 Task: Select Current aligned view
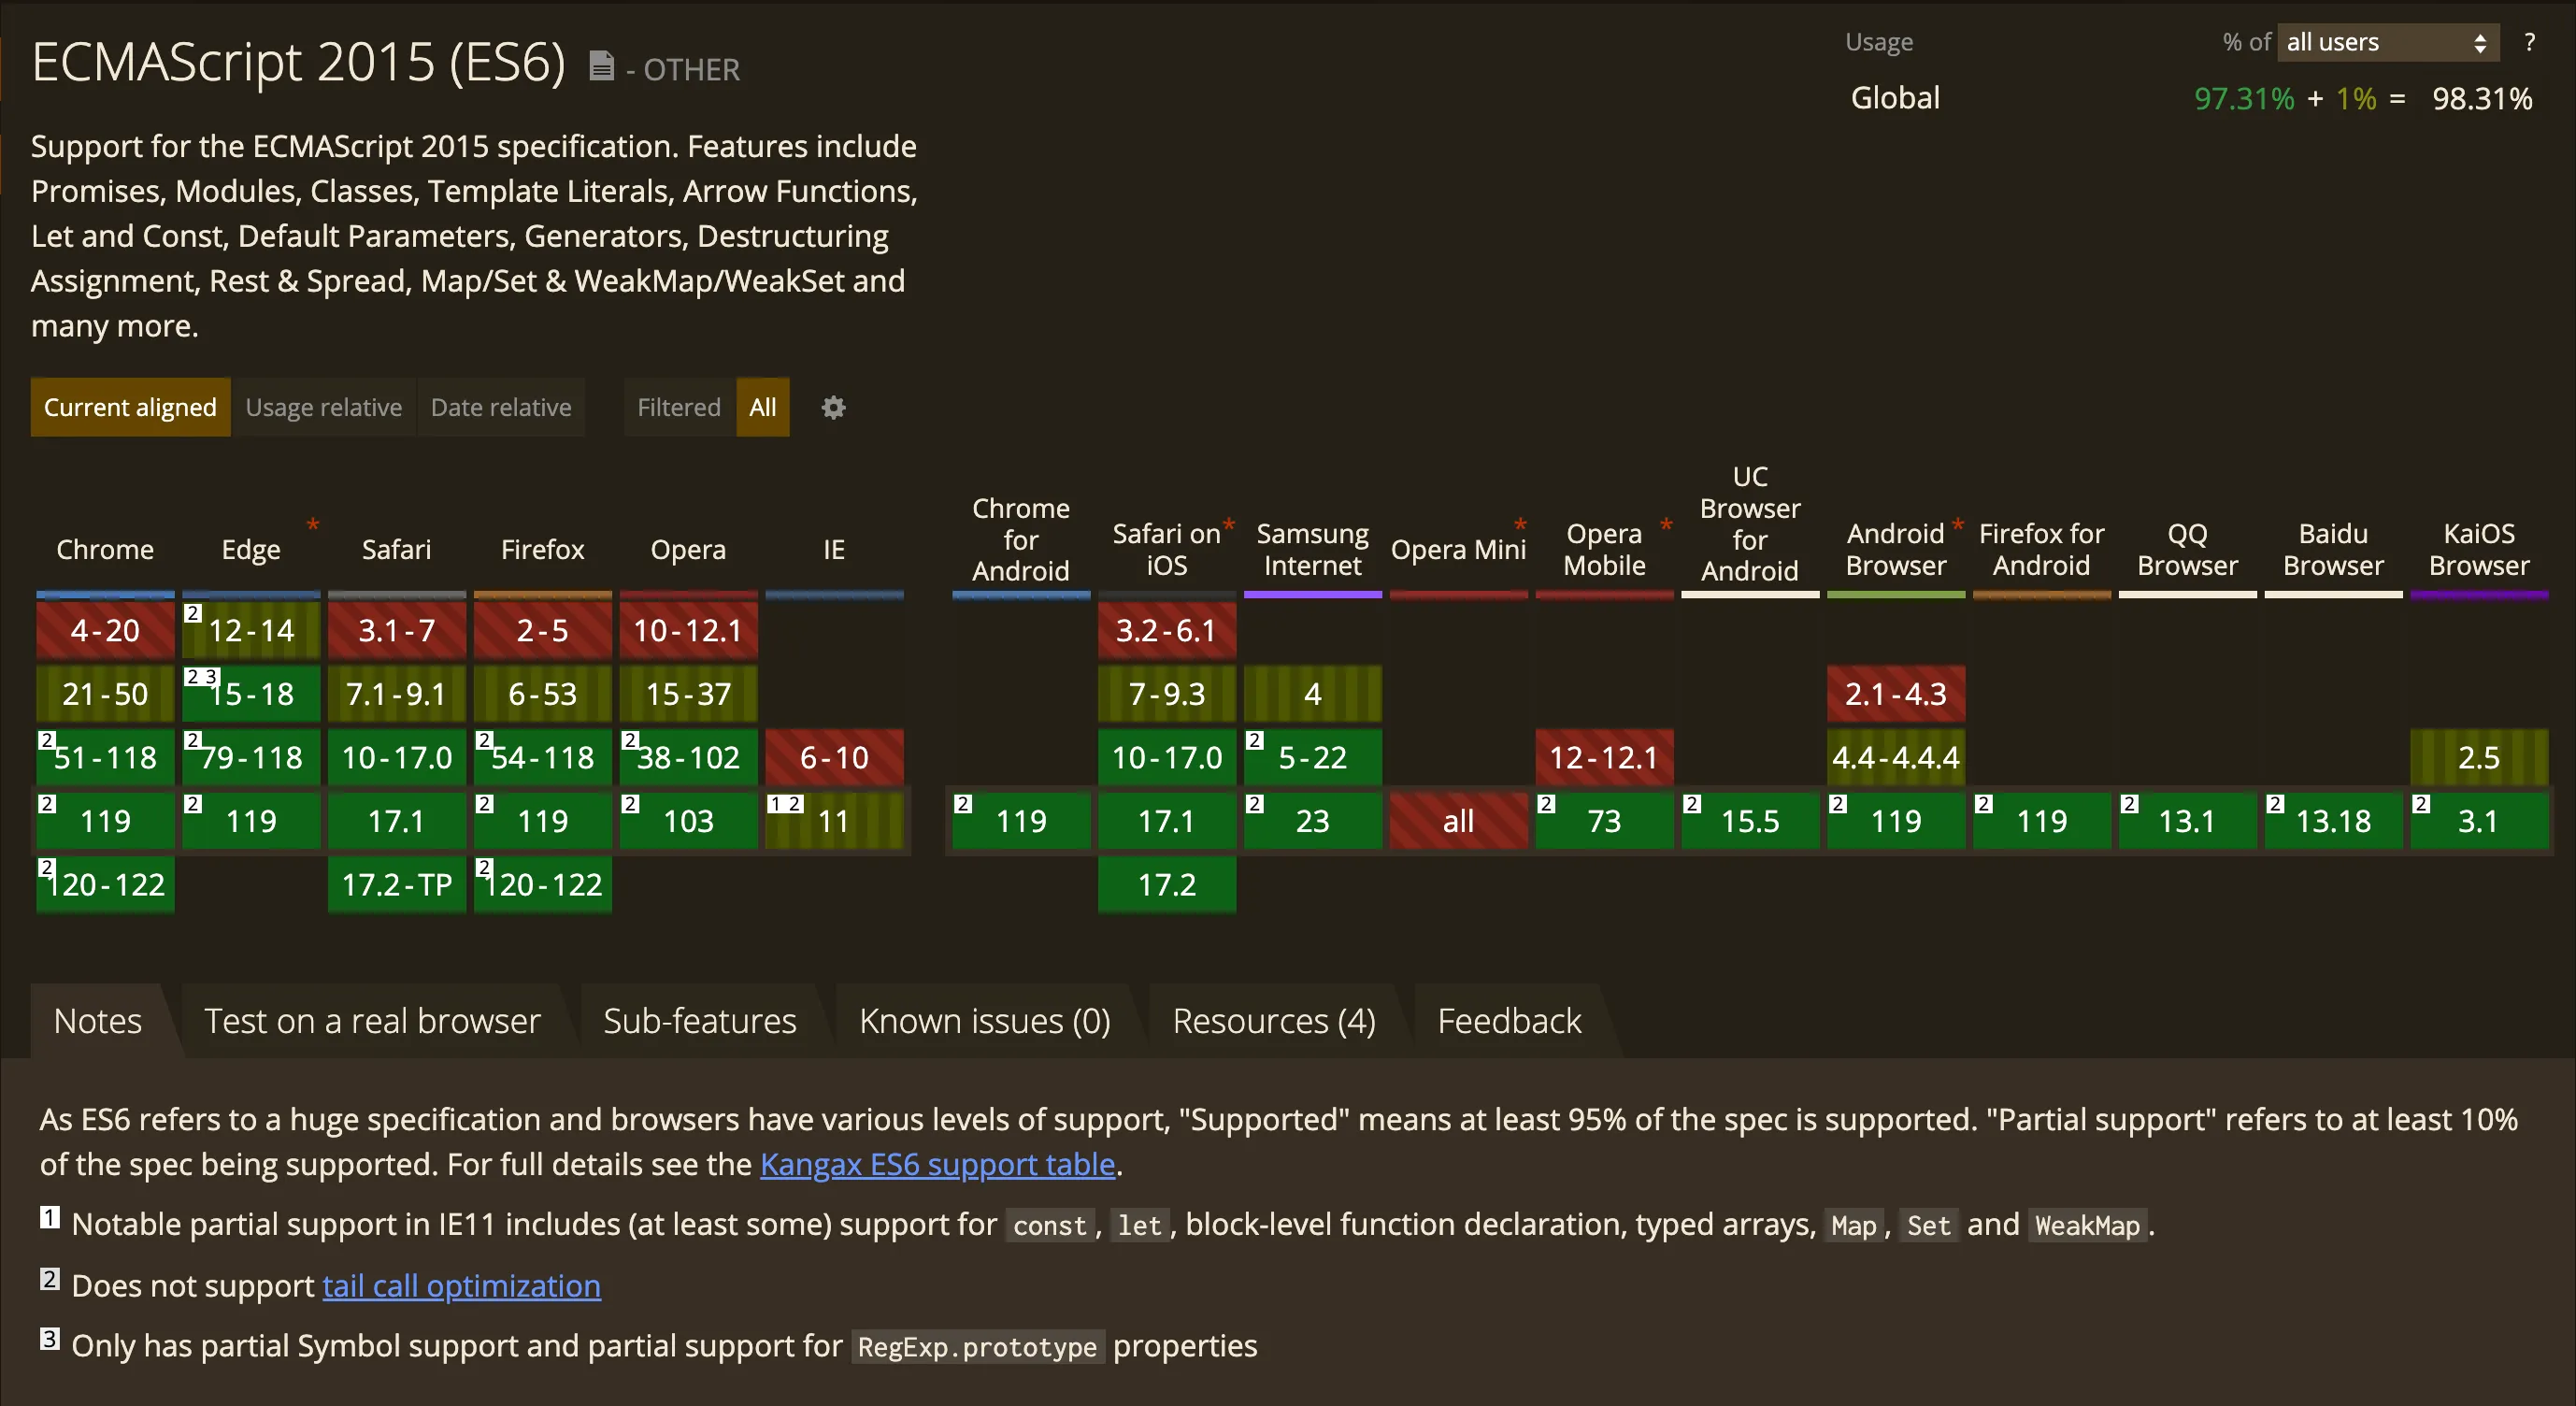pos(130,407)
